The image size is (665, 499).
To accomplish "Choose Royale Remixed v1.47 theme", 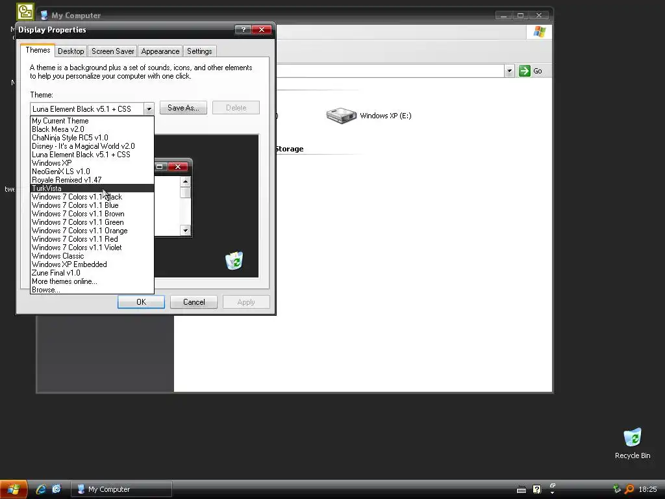I will point(92,180).
